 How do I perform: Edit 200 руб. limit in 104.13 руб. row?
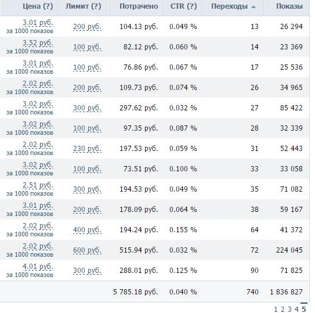[x=87, y=27]
